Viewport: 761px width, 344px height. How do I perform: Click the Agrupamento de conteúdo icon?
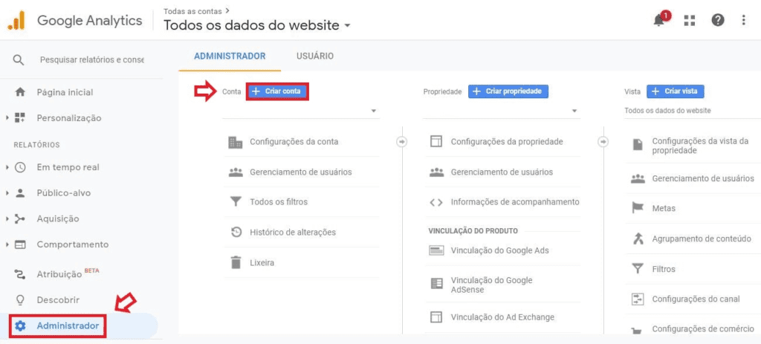click(x=638, y=238)
